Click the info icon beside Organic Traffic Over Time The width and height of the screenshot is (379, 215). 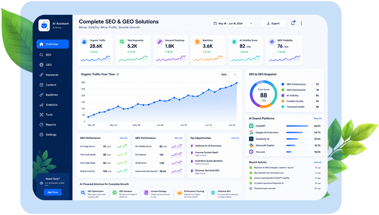(117, 74)
